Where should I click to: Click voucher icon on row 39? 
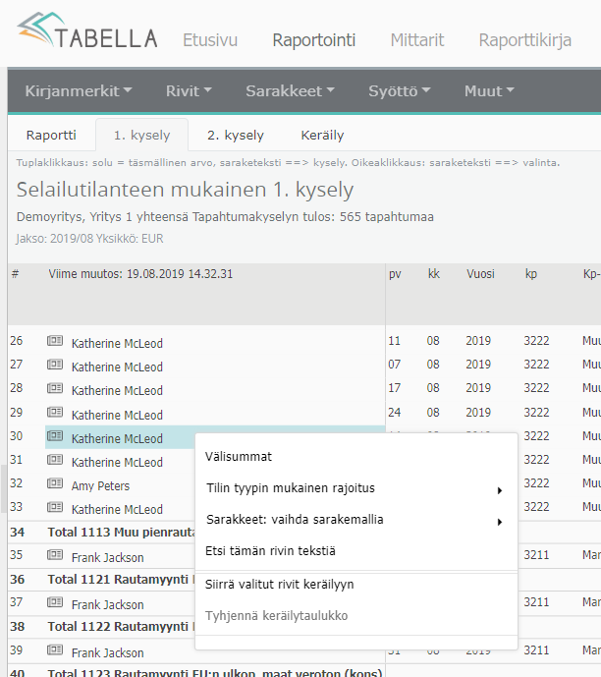pyautogui.click(x=55, y=651)
